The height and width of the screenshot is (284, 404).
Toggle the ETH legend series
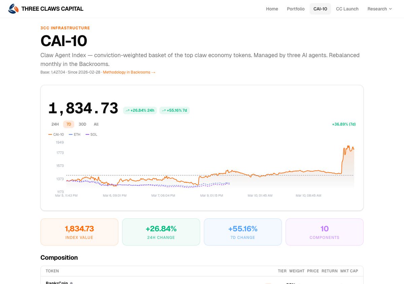(x=75, y=134)
